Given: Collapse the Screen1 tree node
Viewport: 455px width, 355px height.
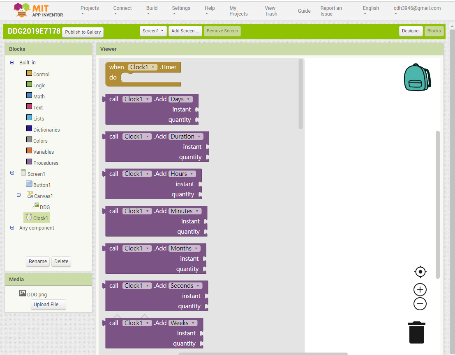Looking at the screenshot, I should [x=12, y=173].
